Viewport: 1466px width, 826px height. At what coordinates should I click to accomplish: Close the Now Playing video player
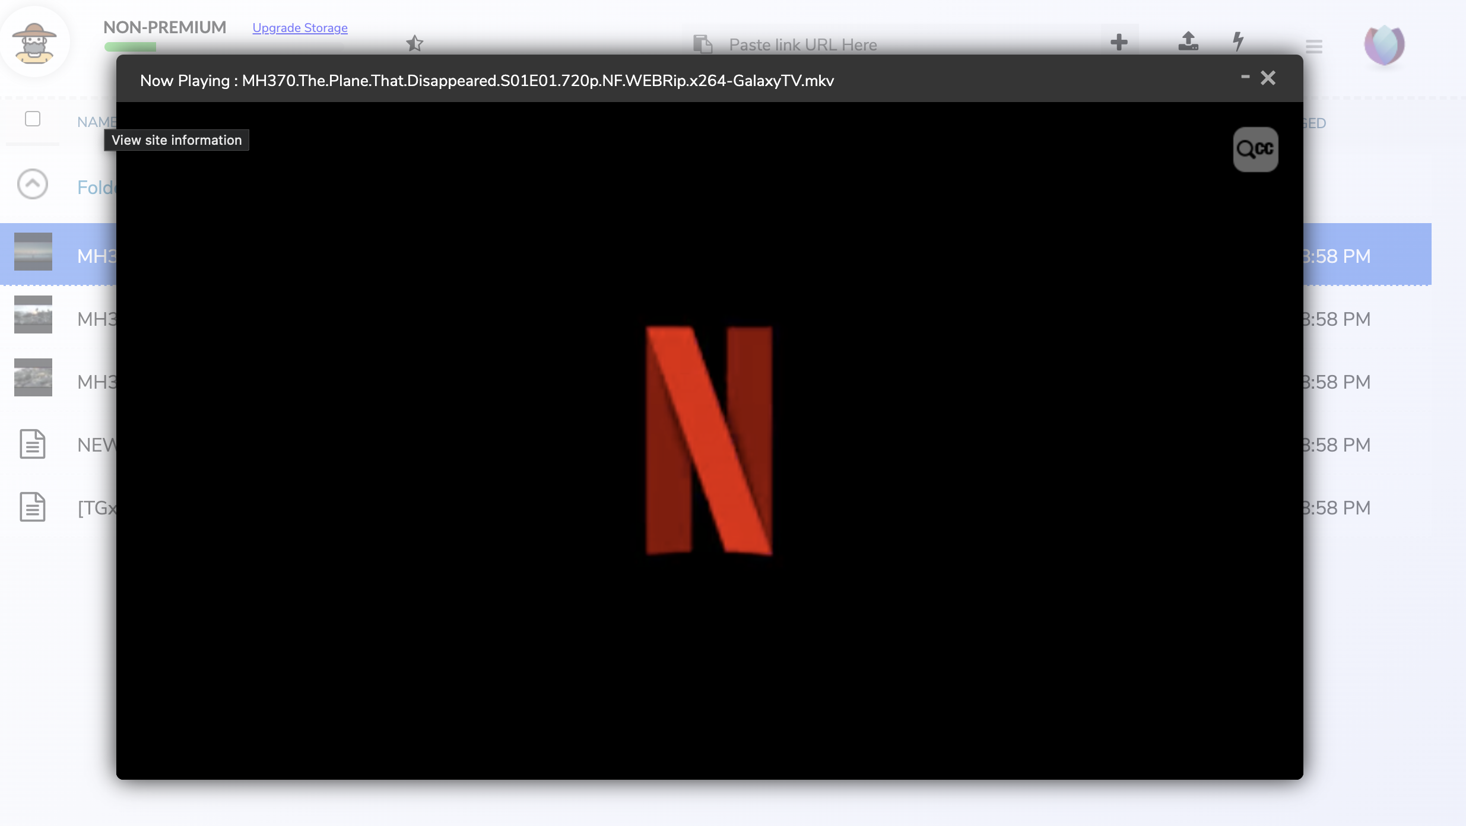pyautogui.click(x=1268, y=78)
